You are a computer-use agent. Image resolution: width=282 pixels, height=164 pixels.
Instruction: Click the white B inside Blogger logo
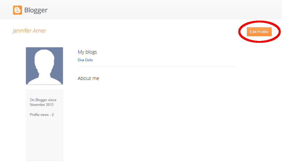(x=17, y=10)
